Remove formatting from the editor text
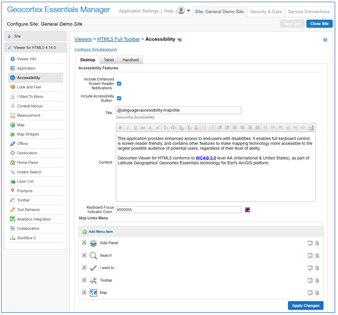Viewport: 338px width, 315px height. click(196, 127)
